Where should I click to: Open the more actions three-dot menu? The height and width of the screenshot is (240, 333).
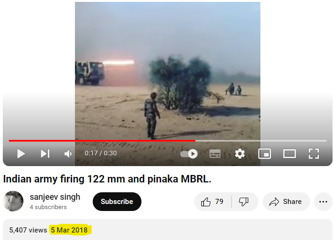pos(323,202)
